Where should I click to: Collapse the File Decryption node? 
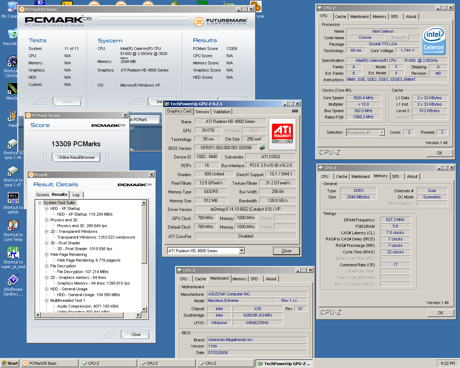point(47,266)
